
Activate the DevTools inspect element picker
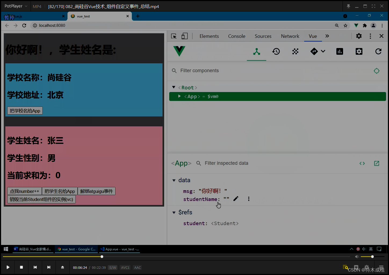point(174,36)
